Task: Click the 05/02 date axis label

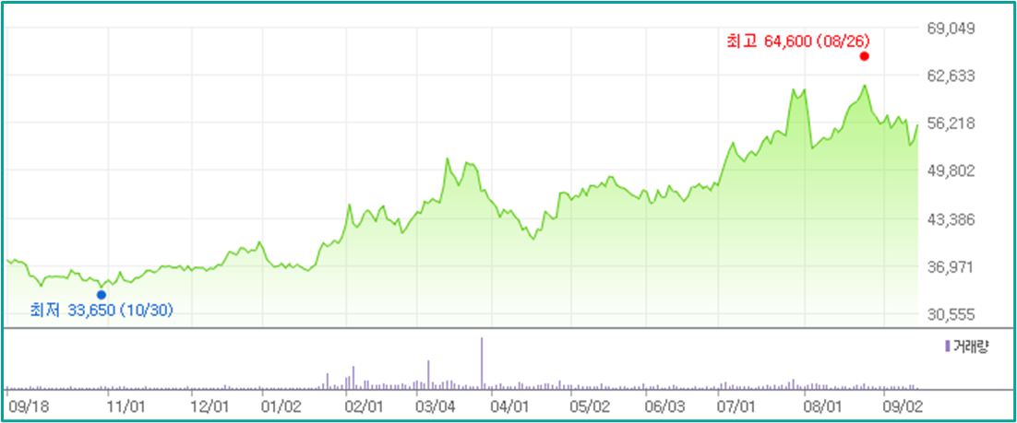Action: pyautogui.click(x=590, y=407)
